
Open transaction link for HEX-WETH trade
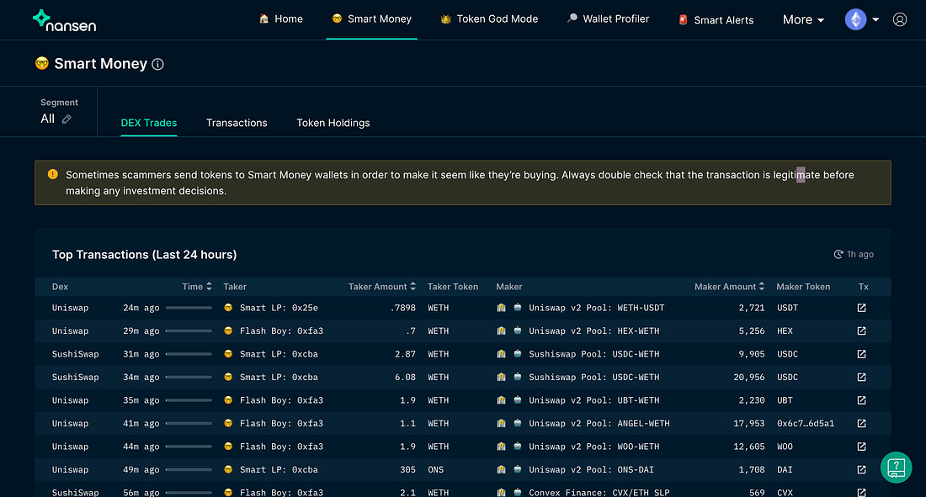tap(862, 331)
